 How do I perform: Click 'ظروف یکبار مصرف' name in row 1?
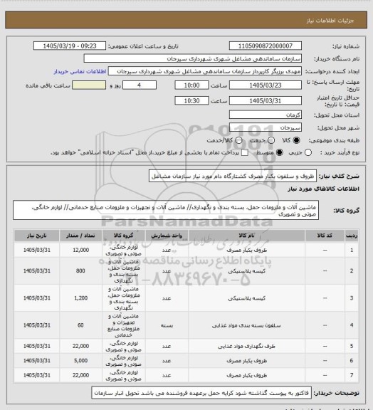[x=247, y=251]
